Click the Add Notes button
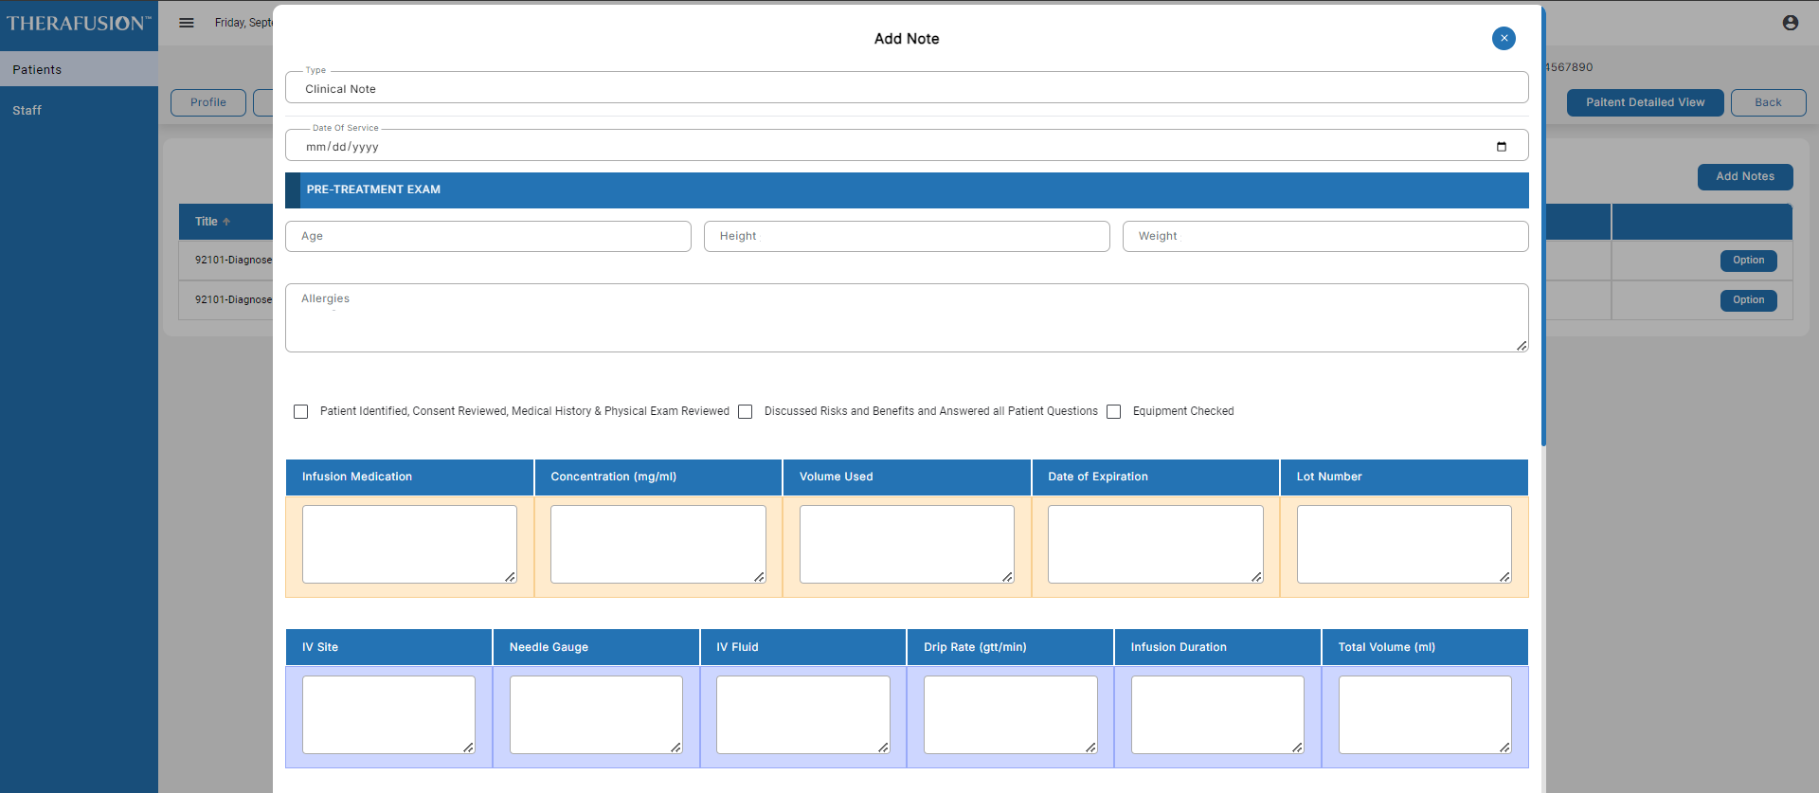The height and width of the screenshot is (793, 1819). [1744, 176]
